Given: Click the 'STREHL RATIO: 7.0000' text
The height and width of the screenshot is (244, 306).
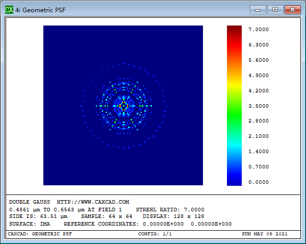Looking at the screenshot, I should pos(170,210).
